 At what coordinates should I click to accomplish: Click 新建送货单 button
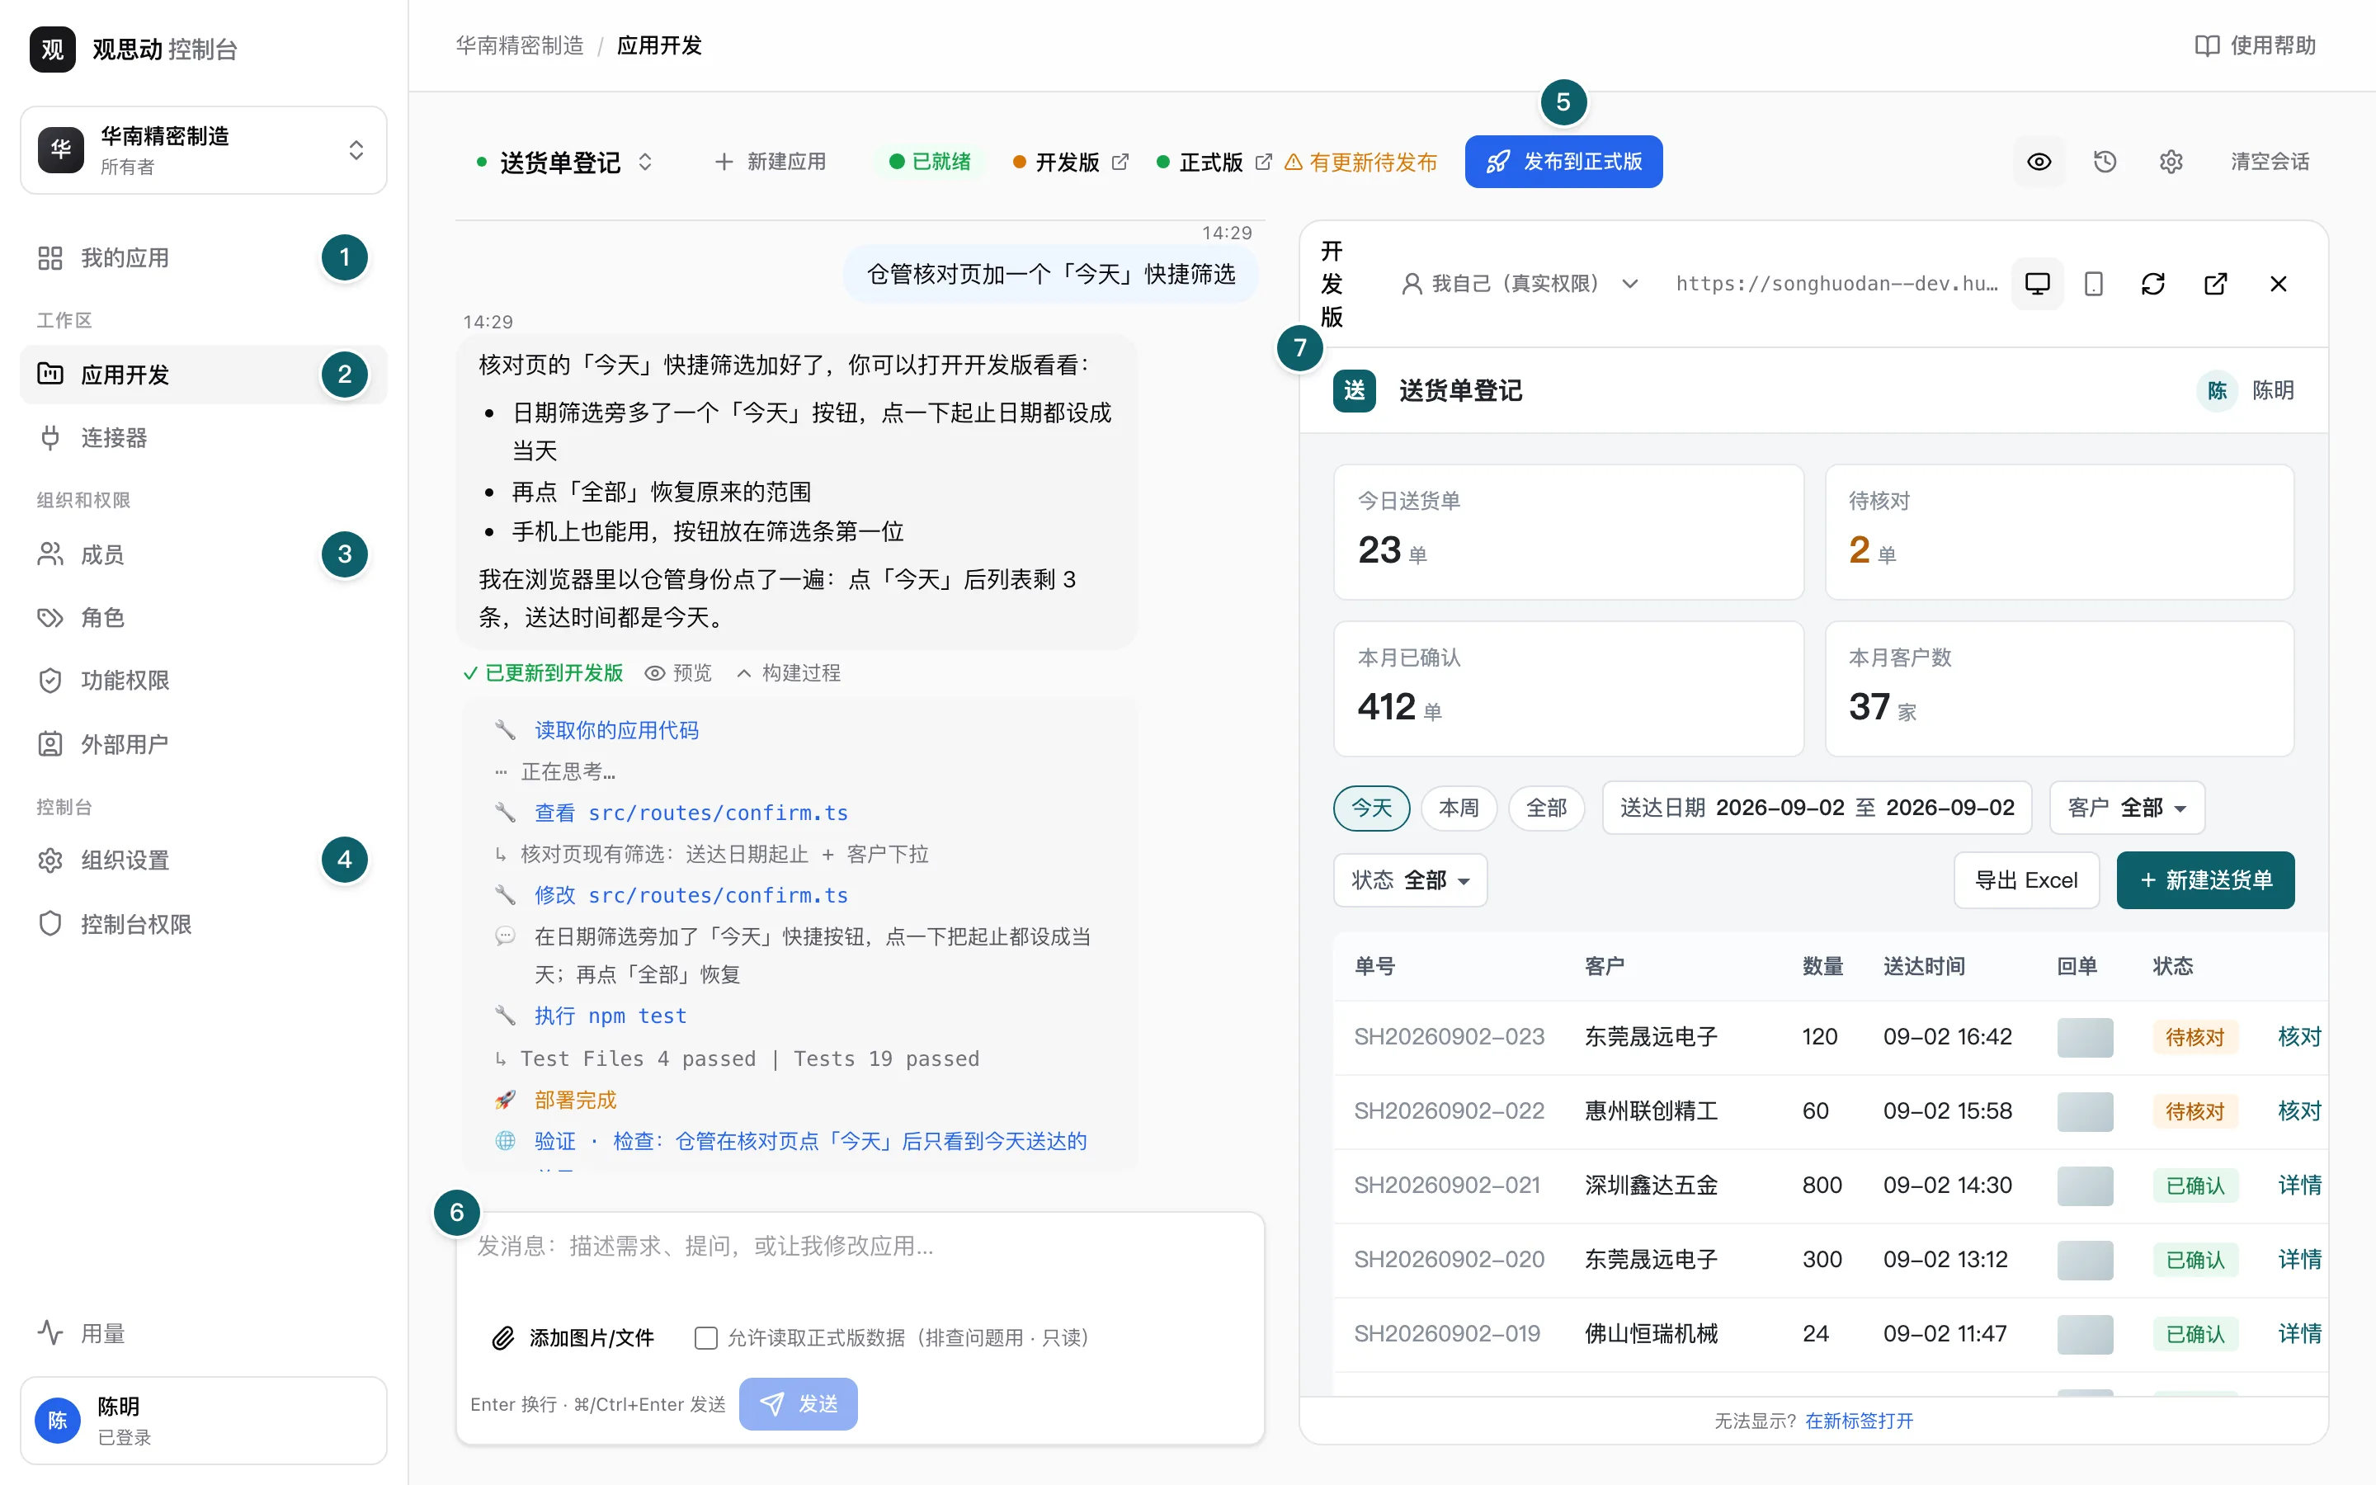tap(2204, 880)
